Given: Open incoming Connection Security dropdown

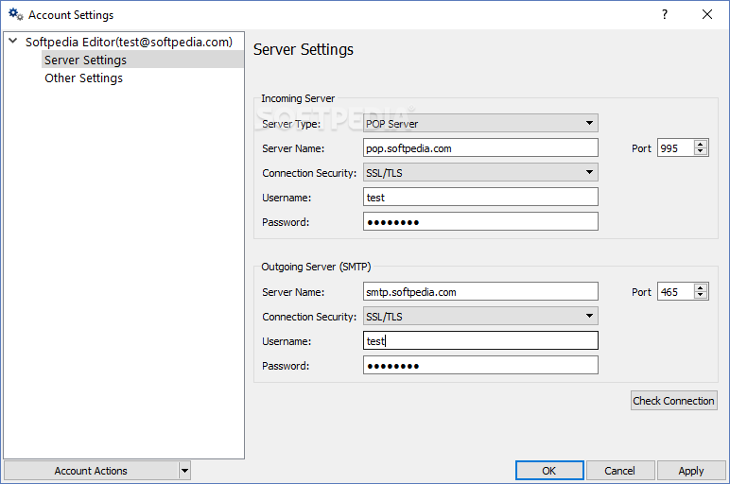Looking at the screenshot, I should click(480, 173).
